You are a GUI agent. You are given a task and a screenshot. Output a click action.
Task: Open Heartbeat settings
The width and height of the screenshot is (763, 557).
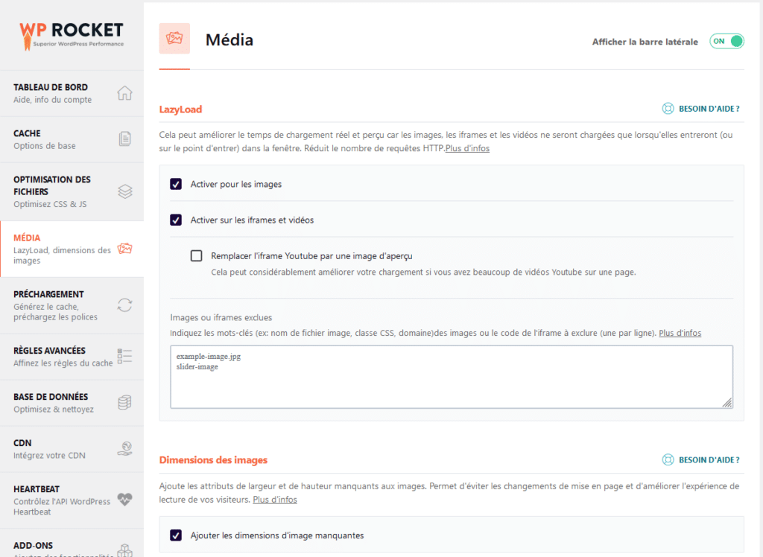(x=72, y=500)
